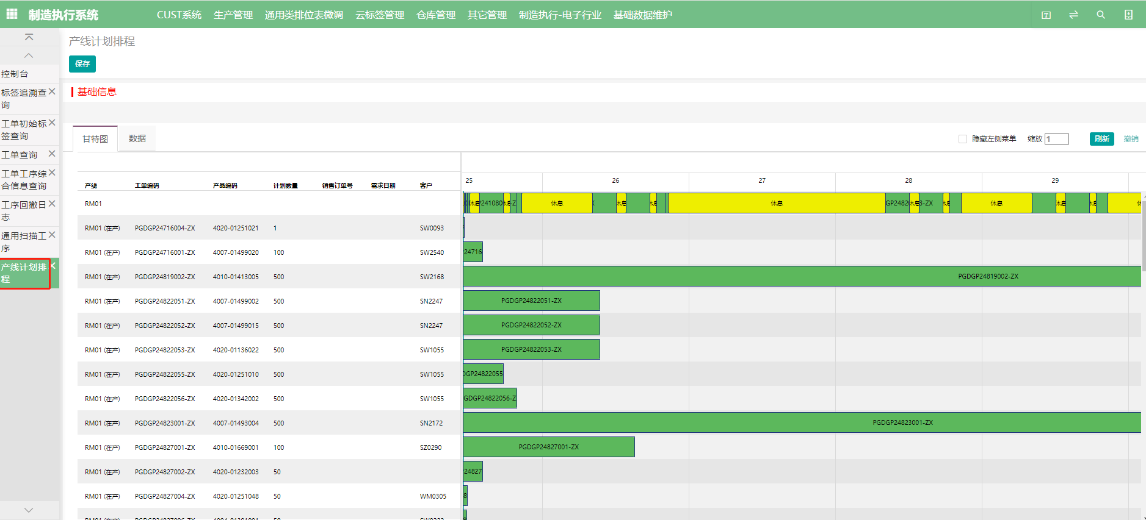Click work order PGDGP24822055-ZX cell
The width and height of the screenshot is (1146, 520).
[x=165, y=374]
